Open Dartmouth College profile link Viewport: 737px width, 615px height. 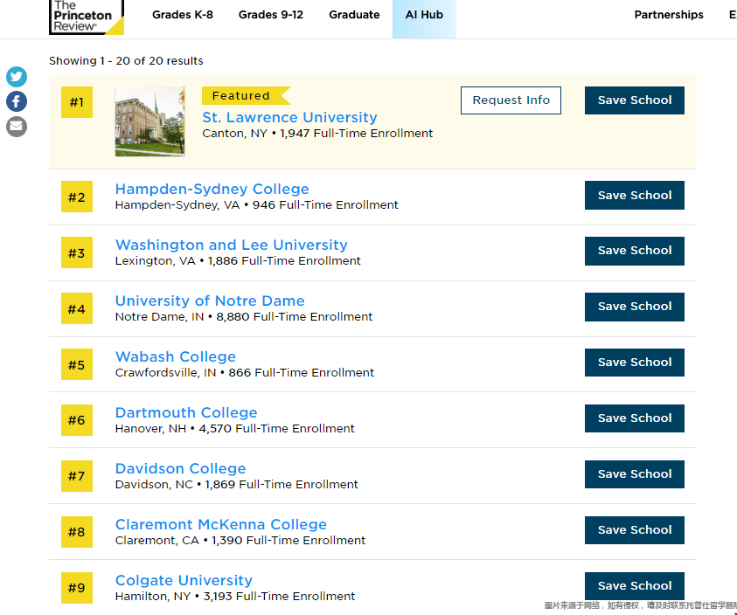tap(186, 412)
